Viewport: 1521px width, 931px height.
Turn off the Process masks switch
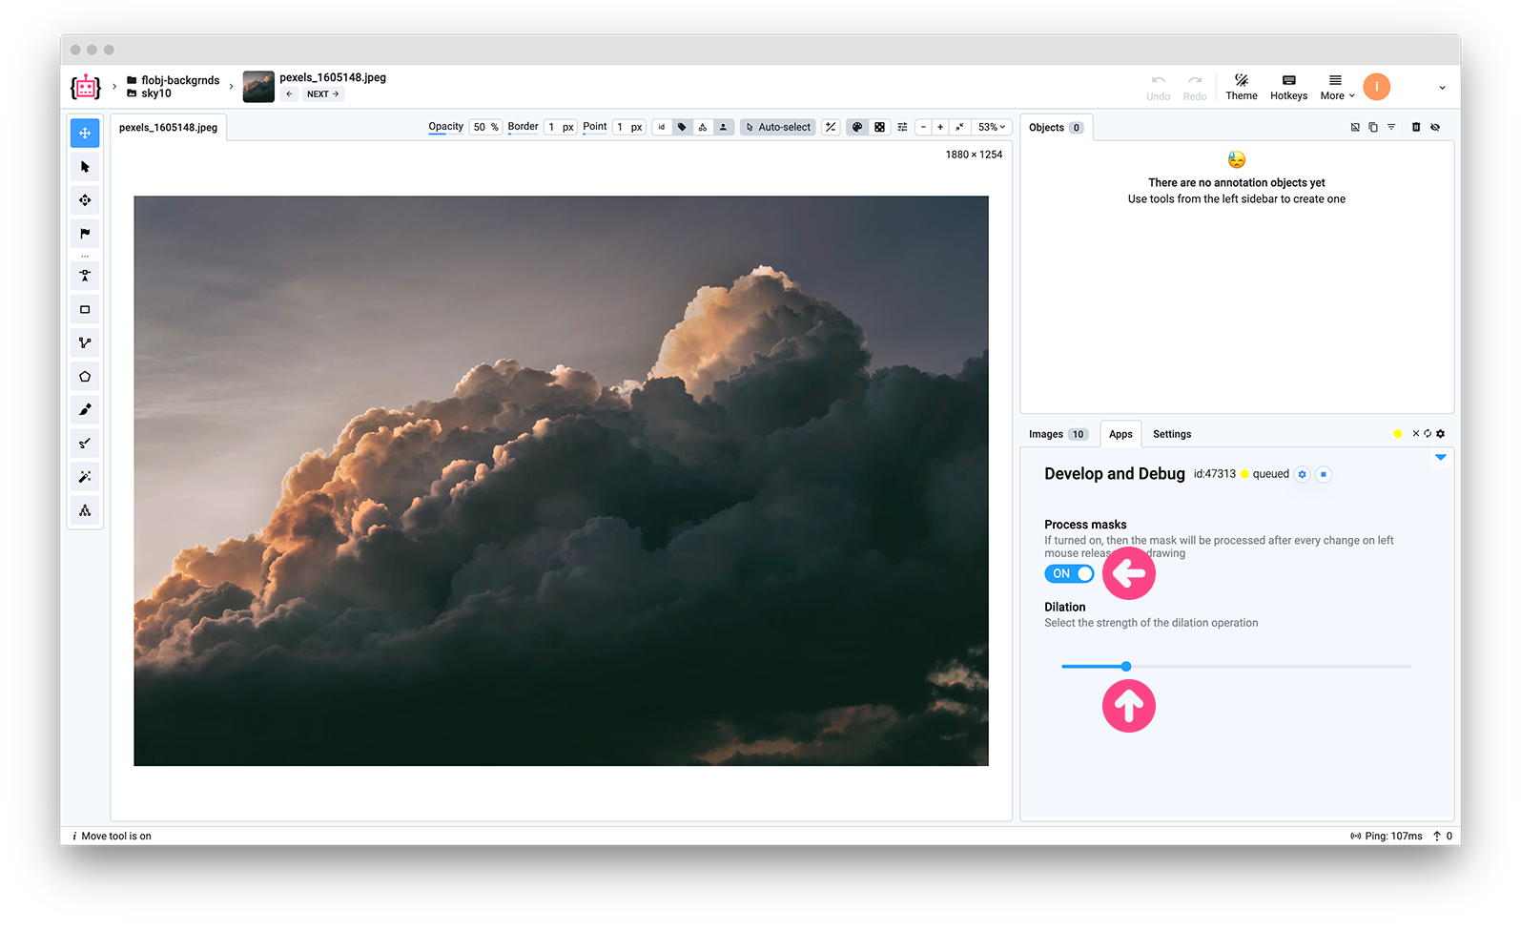(1069, 574)
